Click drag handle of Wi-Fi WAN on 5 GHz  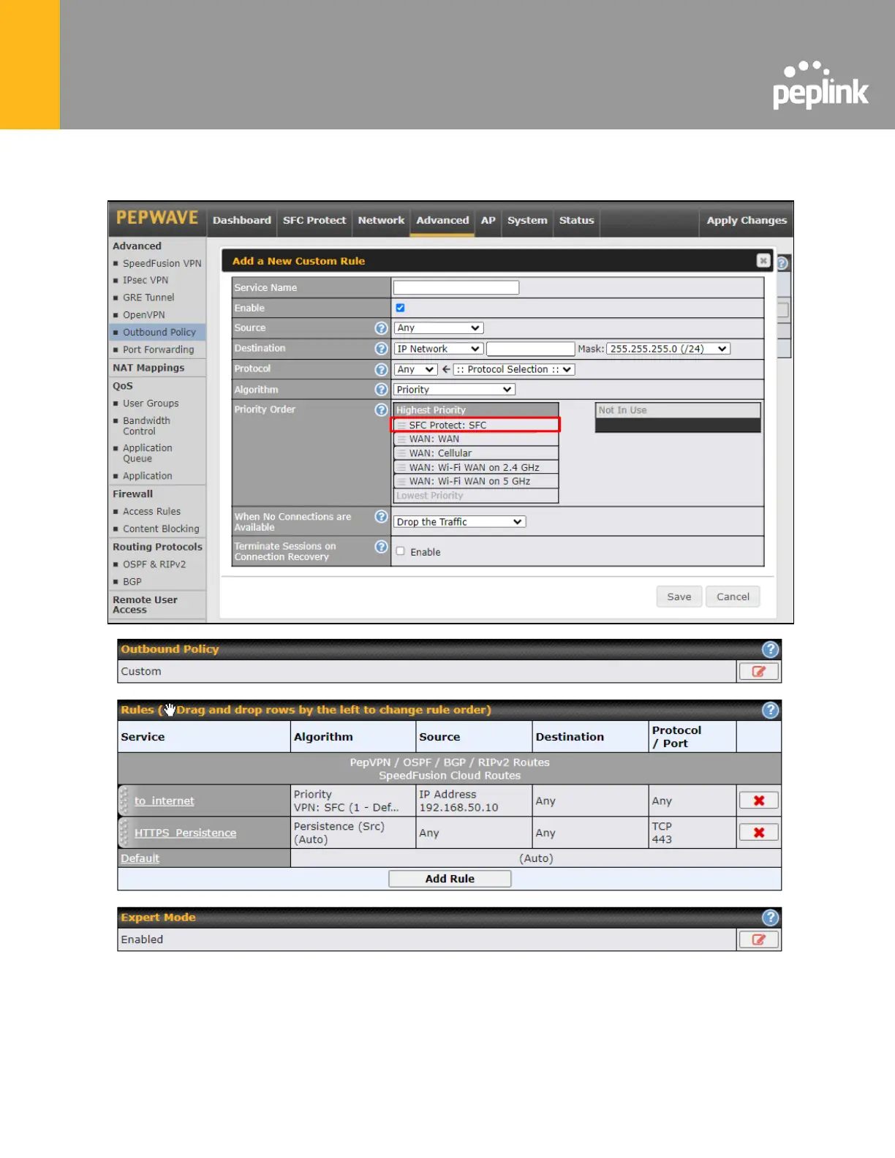click(x=401, y=482)
